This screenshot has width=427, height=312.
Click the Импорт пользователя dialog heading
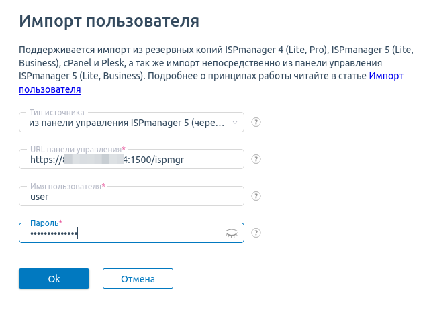(109, 21)
